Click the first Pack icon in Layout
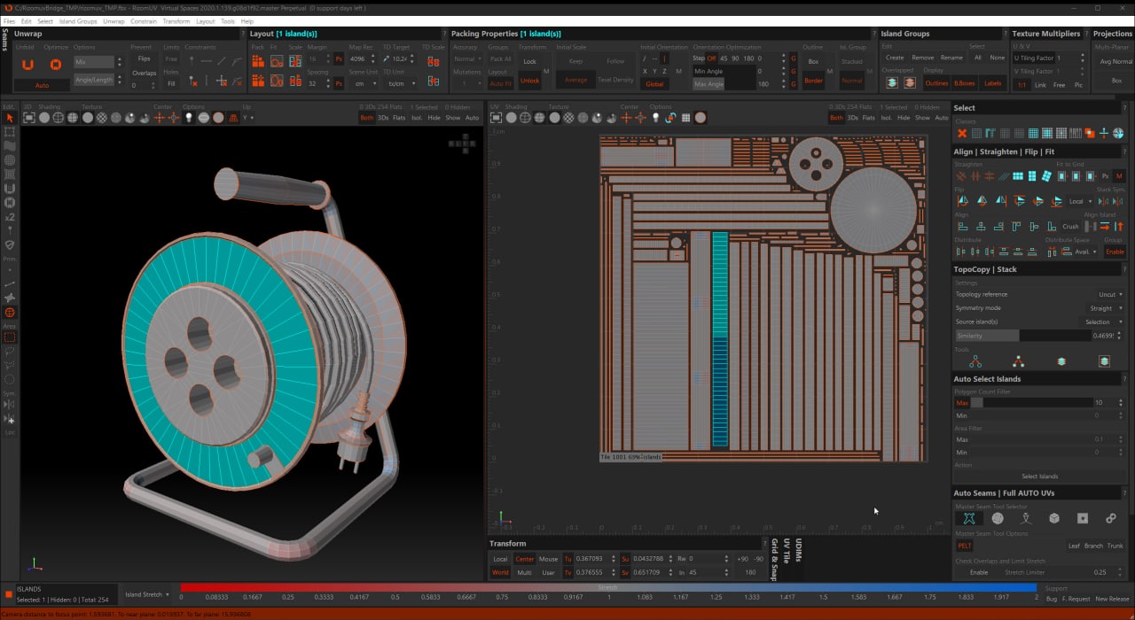Screen dimensions: 1135x620 [258, 61]
